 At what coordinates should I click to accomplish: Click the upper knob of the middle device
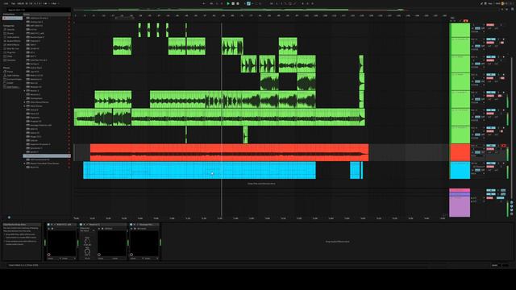[x=87, y=242]
